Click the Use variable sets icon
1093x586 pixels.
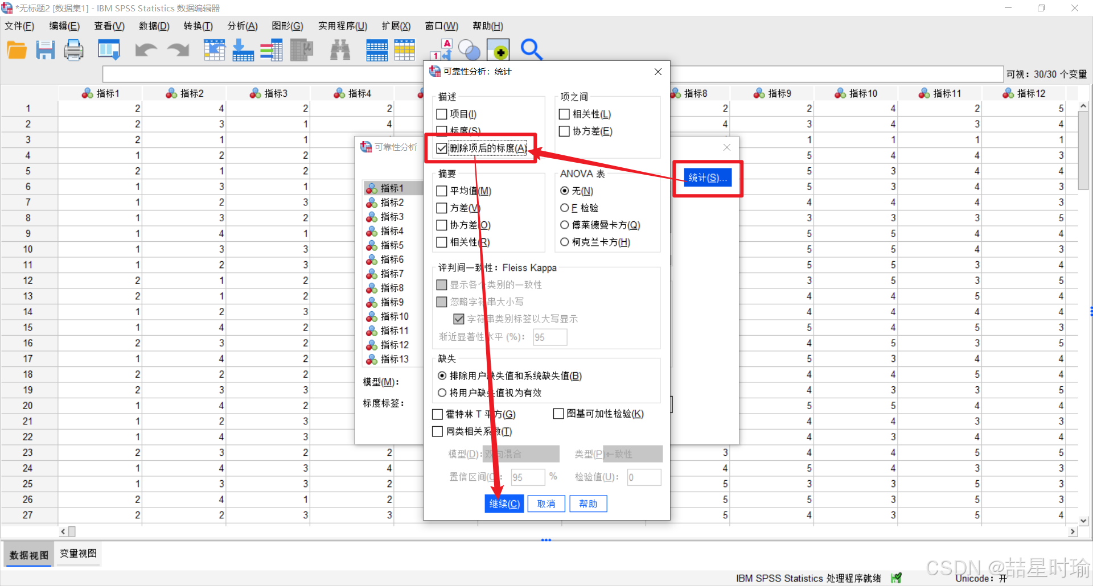470,50
